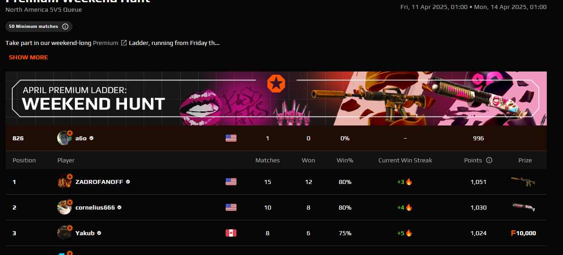Click the shotgun skin prize for second place

[x=523, y=207]
